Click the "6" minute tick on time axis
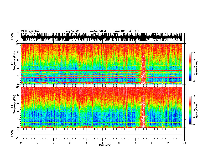Screen dimensions: 208x160 [x=119, y=143]
